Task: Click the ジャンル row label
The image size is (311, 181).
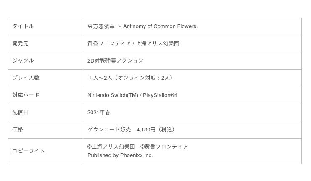Action: coord(23,61)
